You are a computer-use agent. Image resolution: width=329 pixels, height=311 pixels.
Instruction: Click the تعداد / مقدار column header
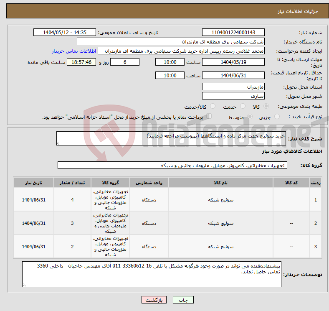coord(72,183)
